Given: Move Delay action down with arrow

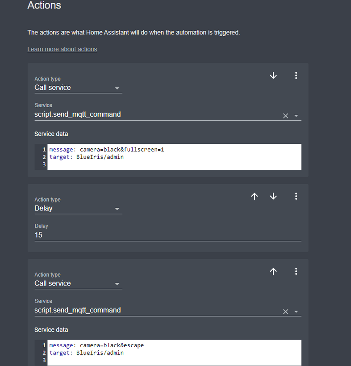Looking at the screenshot, I should (x=273, y=196).
